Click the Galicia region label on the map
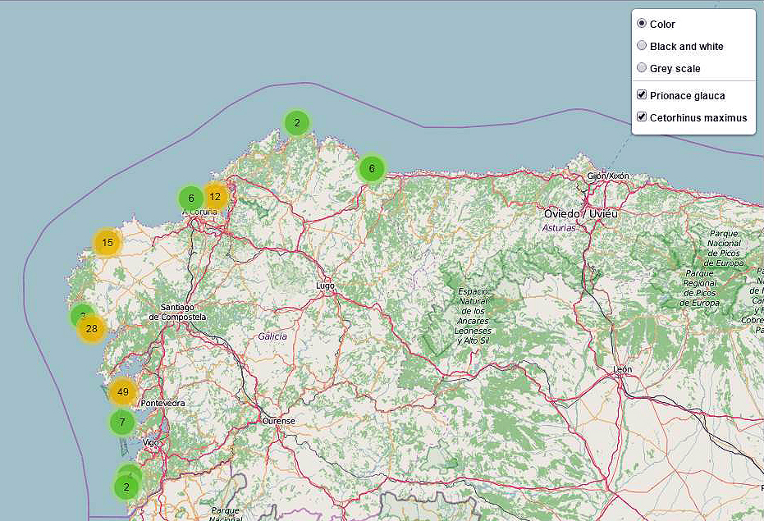This screenshot has height=521, width=764. [272, 336]
